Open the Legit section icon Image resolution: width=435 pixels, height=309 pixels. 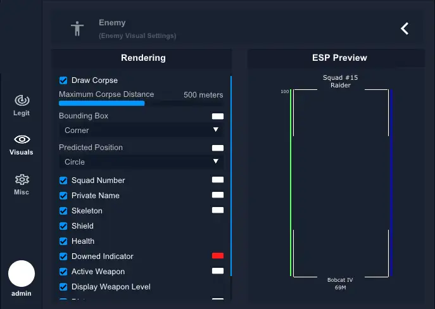pyautogui.click(x=22, y=101)
